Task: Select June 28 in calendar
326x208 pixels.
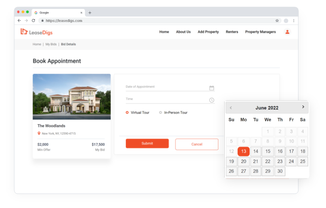Action: 255,171
